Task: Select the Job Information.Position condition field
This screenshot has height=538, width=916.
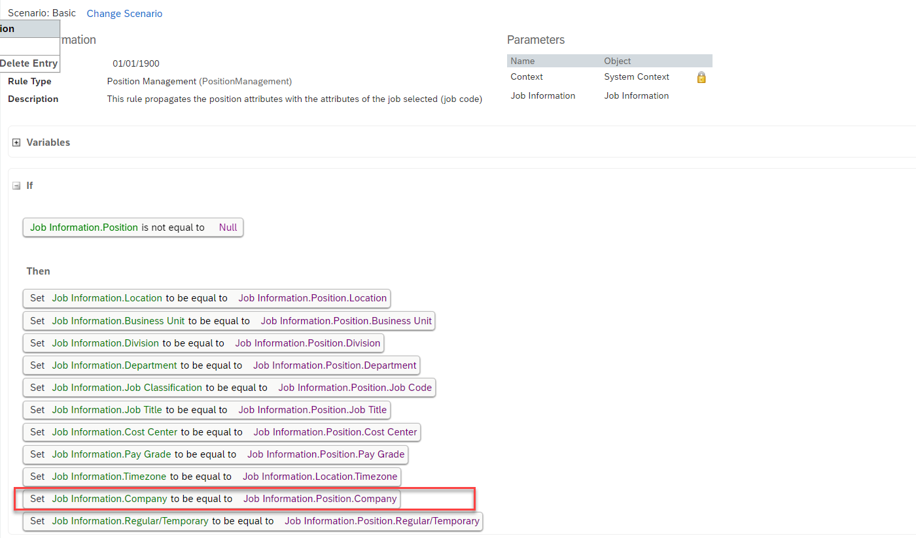Action: pyautogui.click(x=84, y=227)
